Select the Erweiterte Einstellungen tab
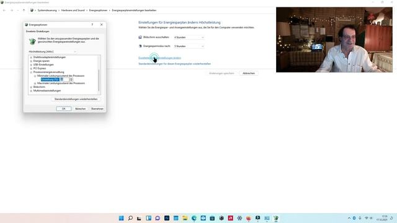 (x=38, y=32)
